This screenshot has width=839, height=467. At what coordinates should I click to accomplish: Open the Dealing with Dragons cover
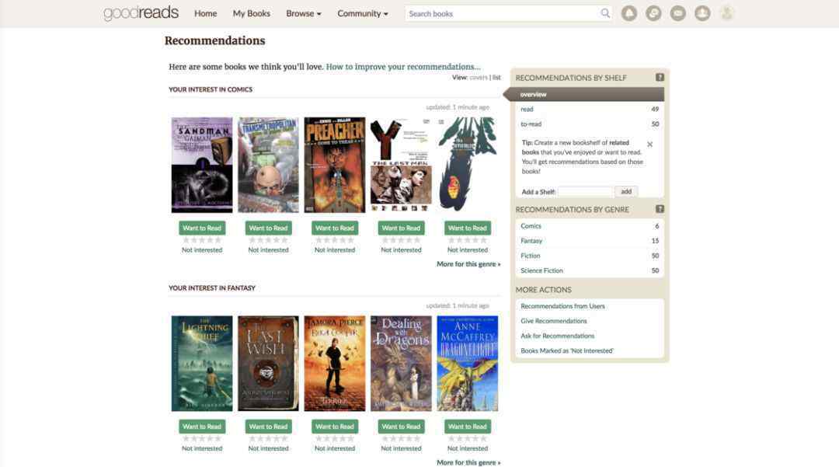pos(401,363)
